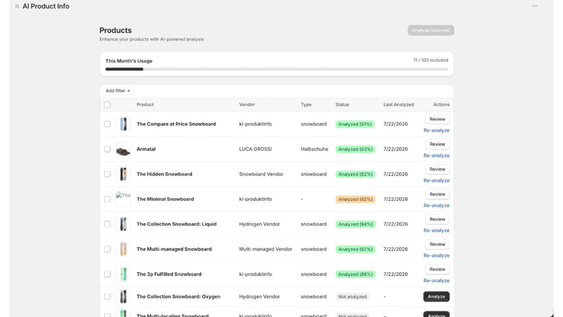This screenshot has height=317, width=563.
Task: Click the Product column header
Action: click(145, 105)
